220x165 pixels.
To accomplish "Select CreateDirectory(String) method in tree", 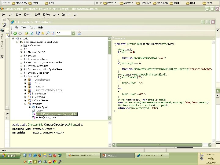I will (x=57, y=114).
